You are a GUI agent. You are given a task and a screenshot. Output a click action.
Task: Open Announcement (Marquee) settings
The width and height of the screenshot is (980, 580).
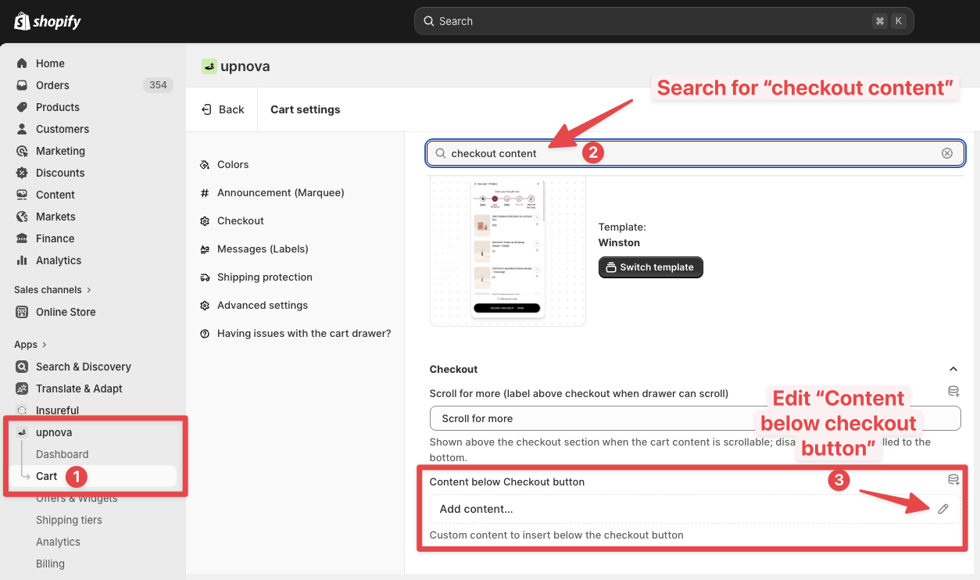[281, 193]
